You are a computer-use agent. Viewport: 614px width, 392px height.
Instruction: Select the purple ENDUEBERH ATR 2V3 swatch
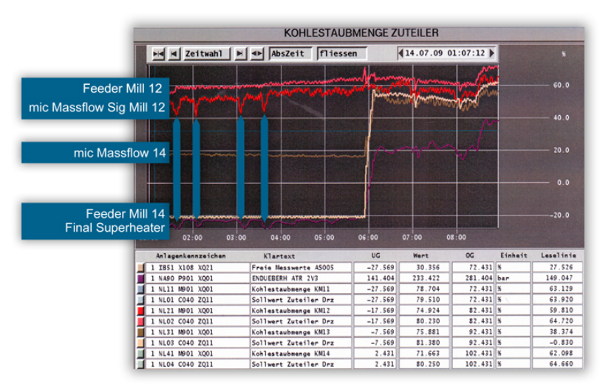[x=140, y=279]
